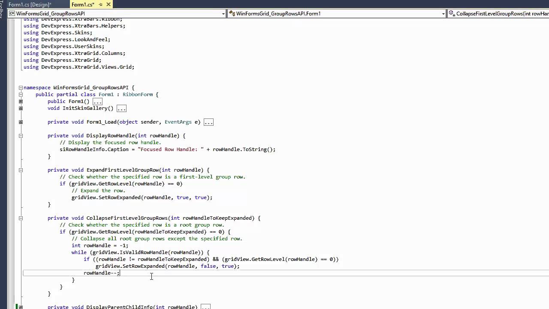Image resolution: width=549 pixels, height=309 pixels.
Task: Click the "Focused Row Handle: " string literal
Action: pyautogui.click(x=171, y=149)
